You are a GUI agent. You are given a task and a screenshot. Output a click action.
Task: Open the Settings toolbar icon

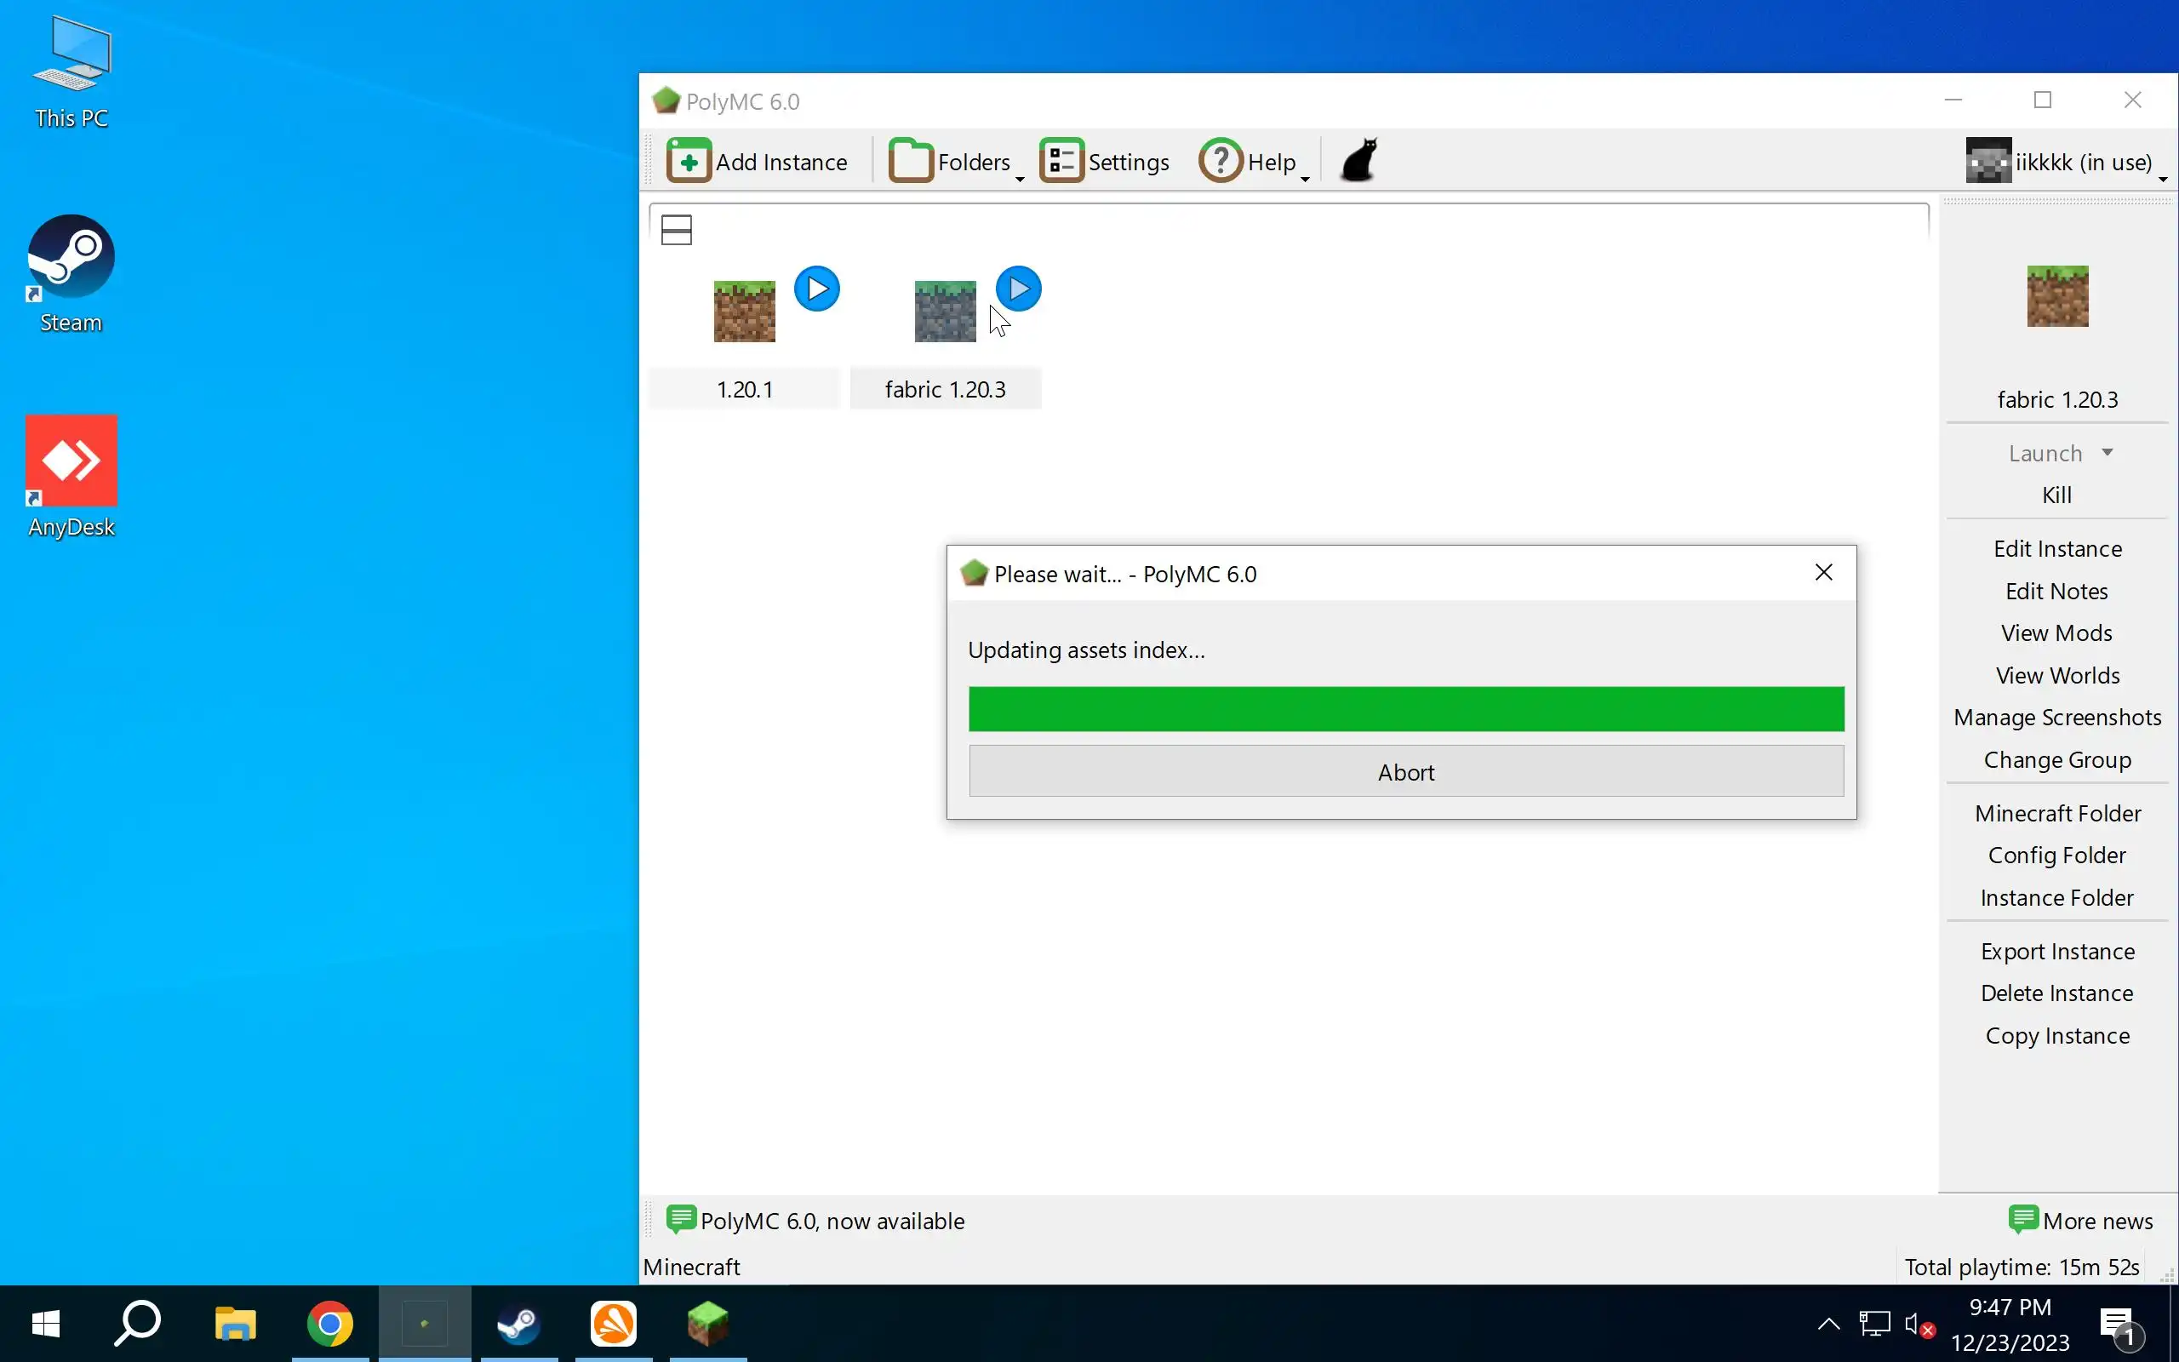coord(1061,161)
